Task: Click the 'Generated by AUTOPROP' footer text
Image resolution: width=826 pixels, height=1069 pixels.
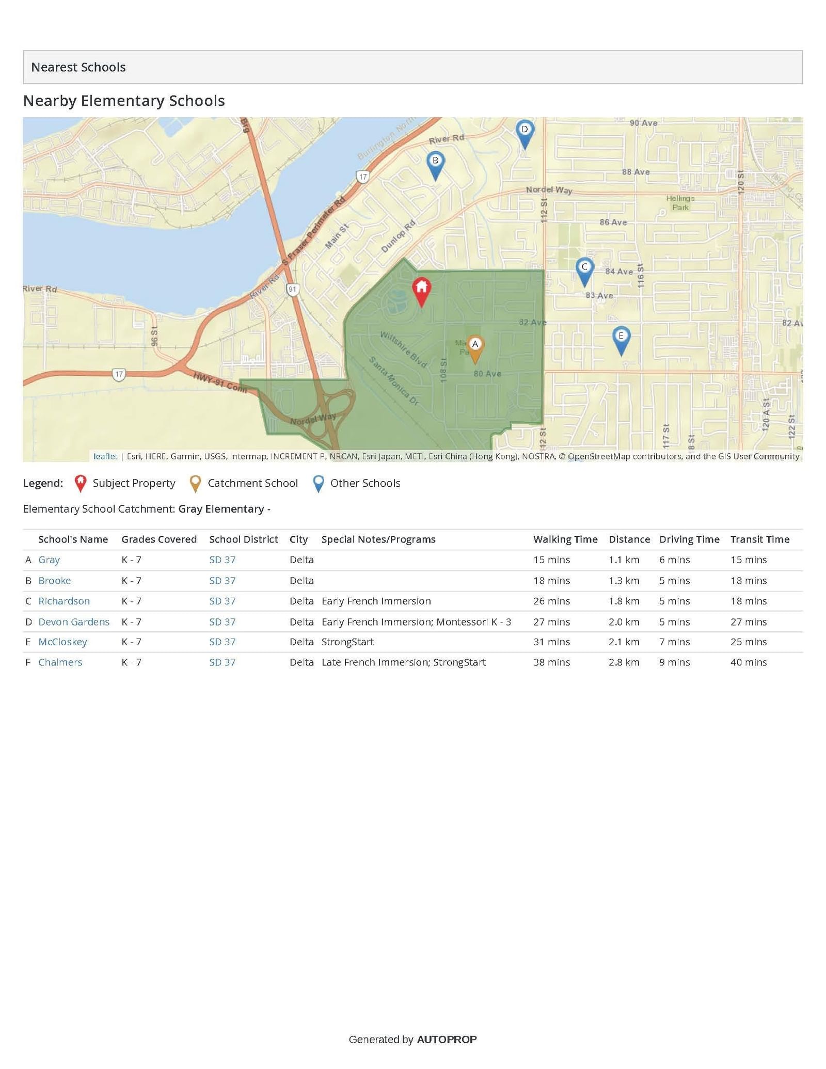Action: click(412, 1040)
